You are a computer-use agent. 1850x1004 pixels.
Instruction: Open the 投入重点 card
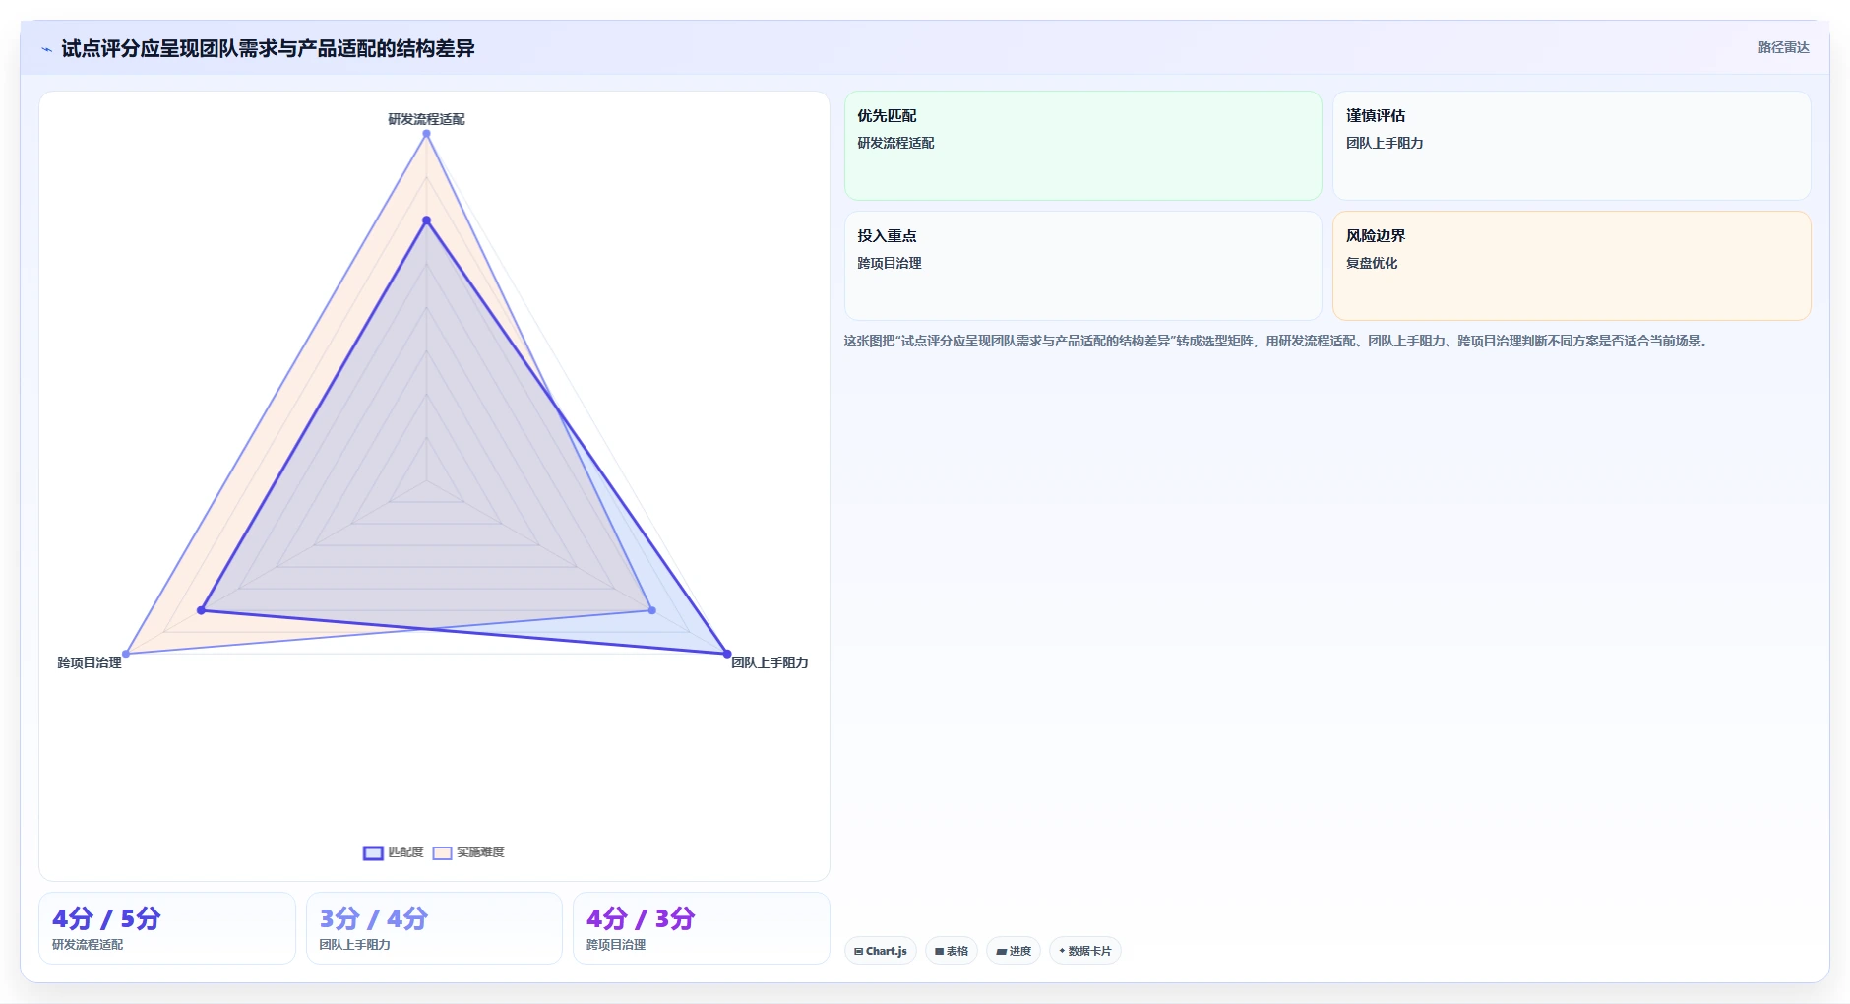1082,266
